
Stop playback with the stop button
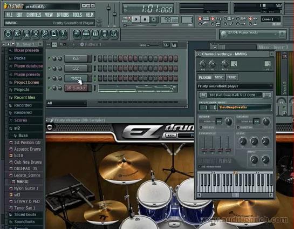pos(145,19)
